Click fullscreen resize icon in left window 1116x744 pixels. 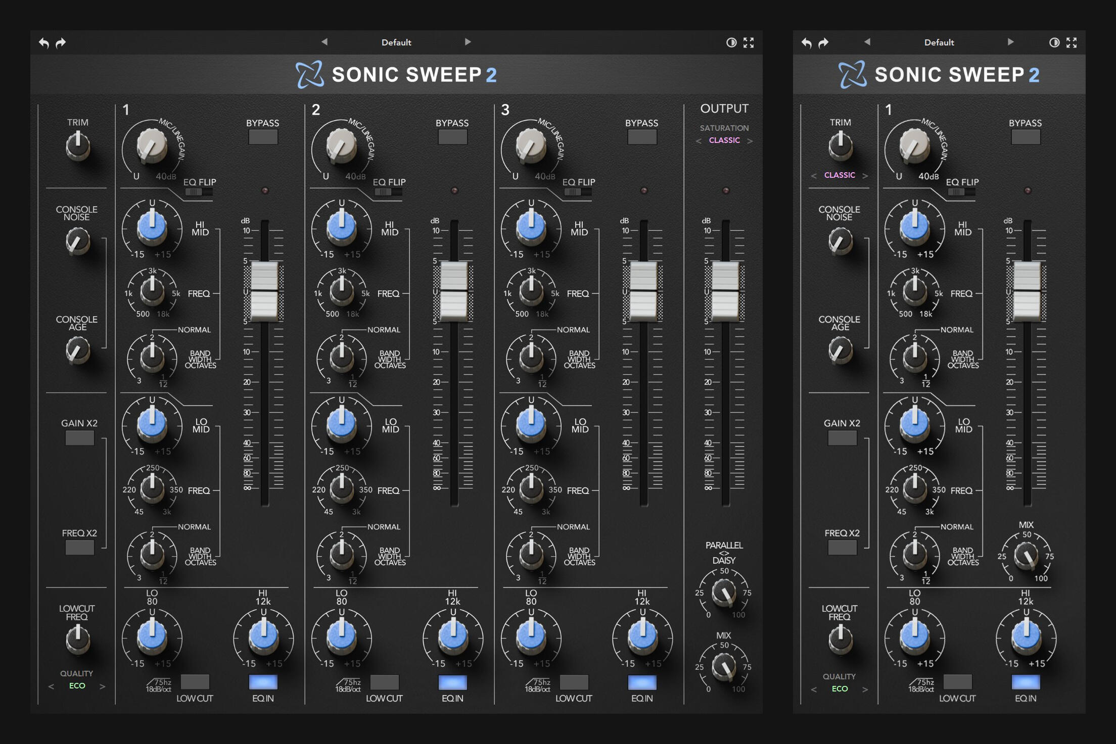pyautogui.click(x=749, y=42)
